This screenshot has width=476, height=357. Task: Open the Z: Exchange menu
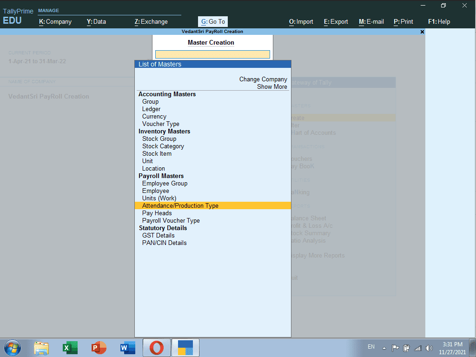point(151,22)
